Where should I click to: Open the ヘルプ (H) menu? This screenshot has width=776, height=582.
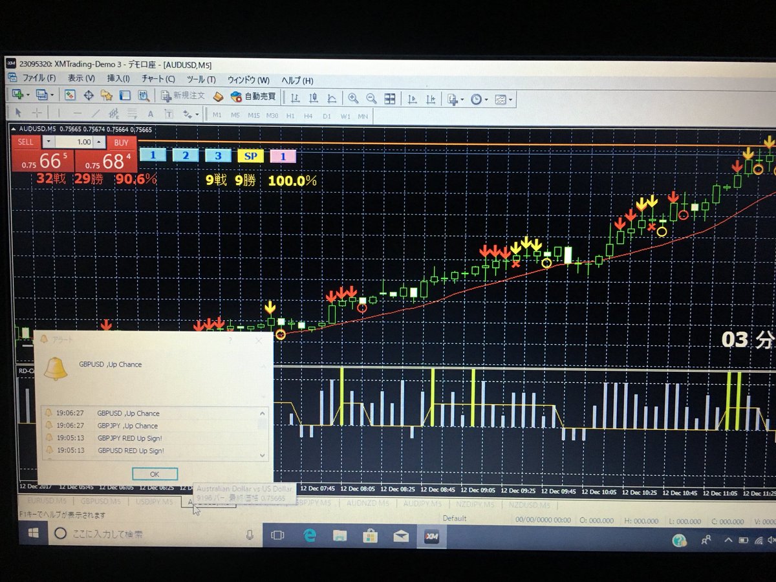297,80
